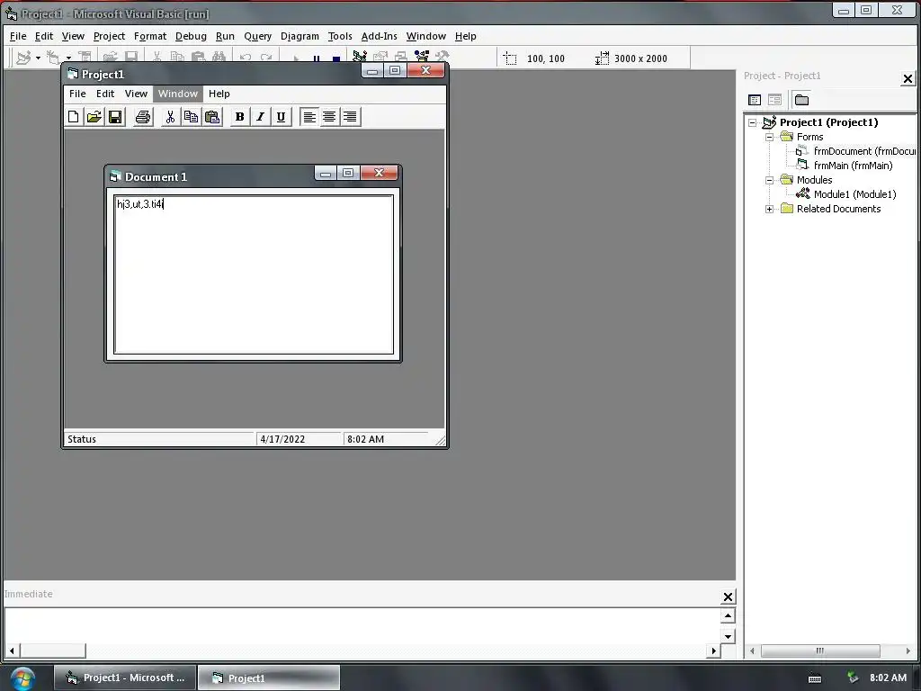Expand Related Documents folder node

point(770,209)
